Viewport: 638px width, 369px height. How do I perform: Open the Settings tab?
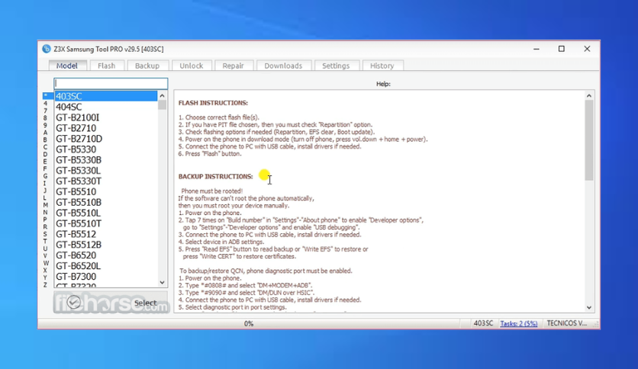tap(336, 66)
